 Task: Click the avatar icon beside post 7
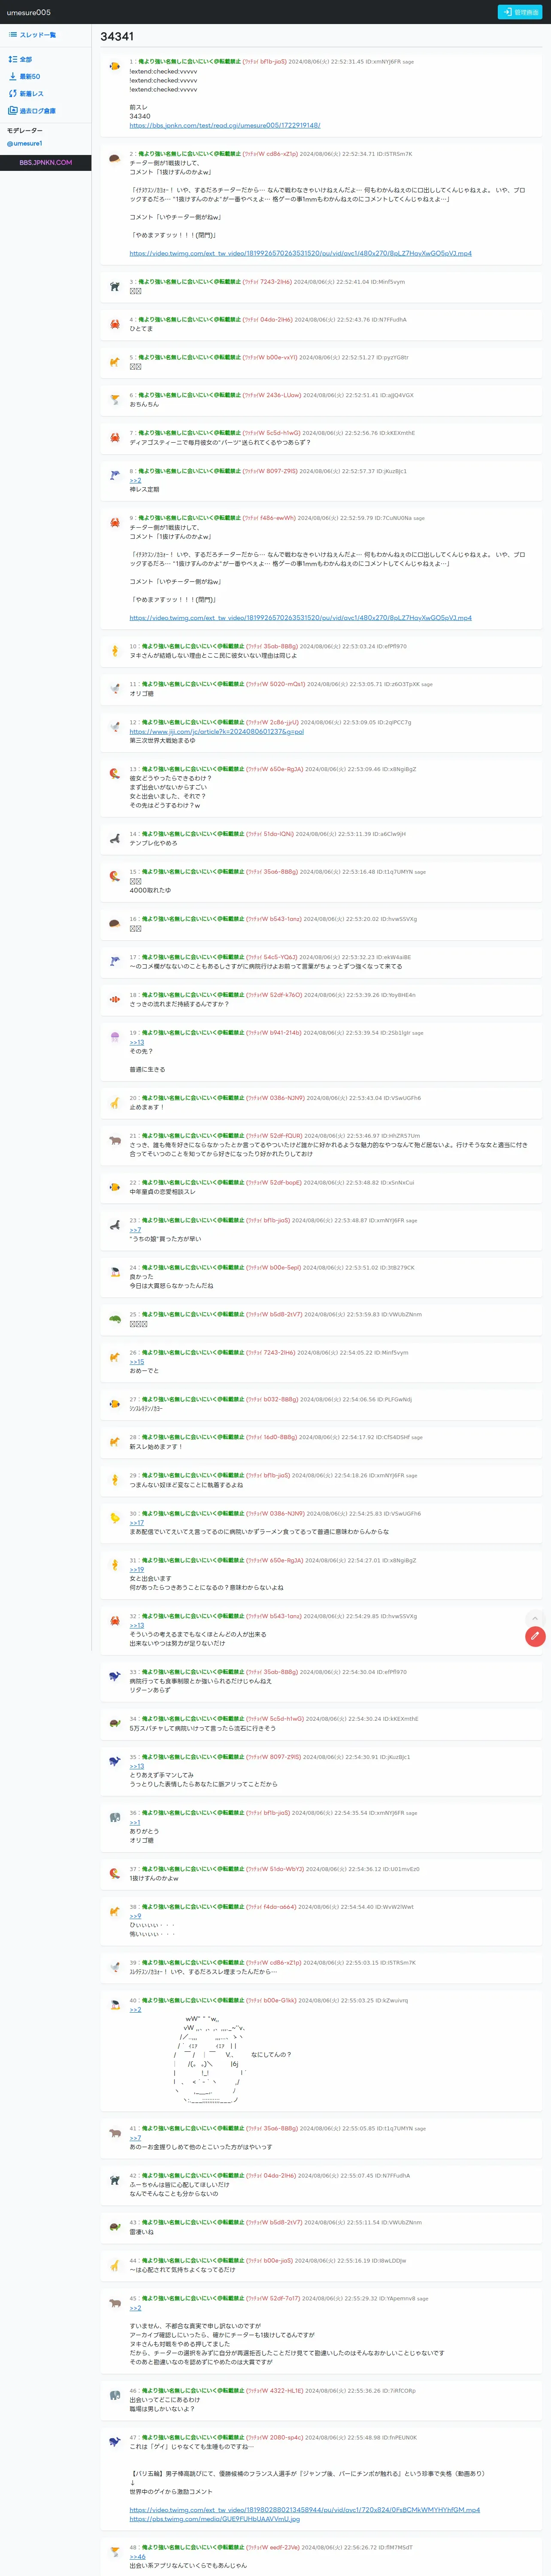(115, 438)
